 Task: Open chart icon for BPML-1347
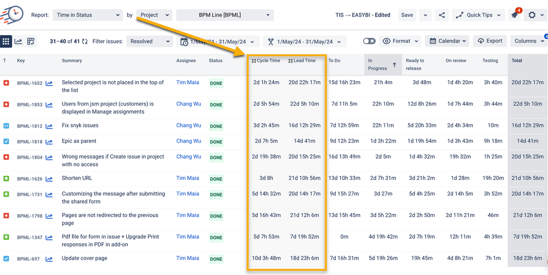(x=49, y=238)
